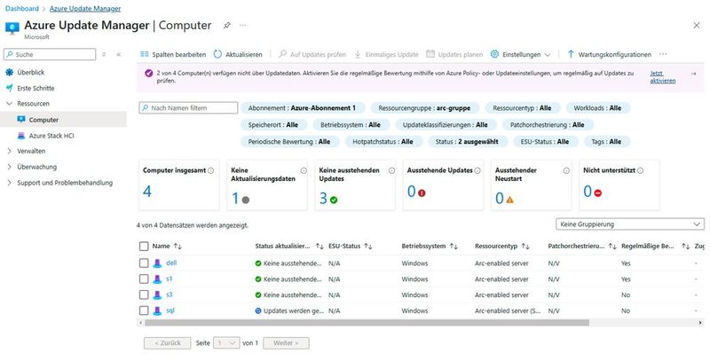Click the Azure Stack HCI icon
Viewport: 710px width, 361px height.
click(x=21, y=136)
